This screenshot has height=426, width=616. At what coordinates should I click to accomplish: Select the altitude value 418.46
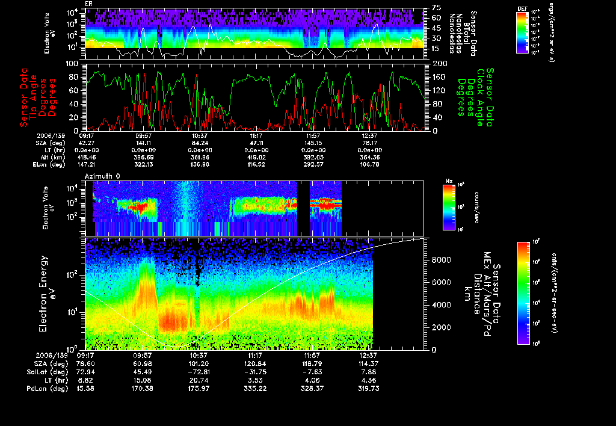pos(87,158)
